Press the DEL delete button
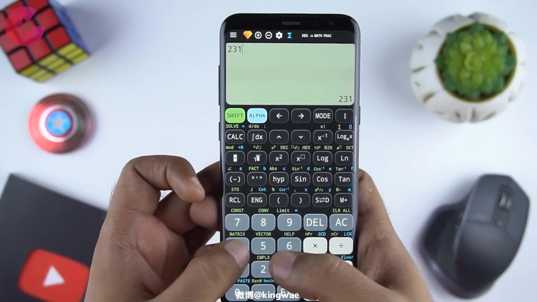Screen dimensions: 537x302 tap(315, 222)
